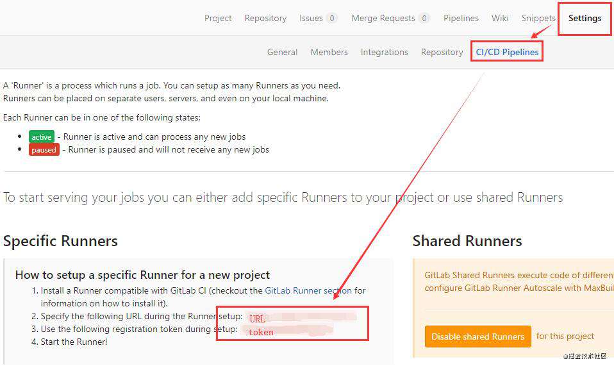This screenshot has height=366, width=614.
Task: Click 'Specify the following URL' step text
Action: 142,316
